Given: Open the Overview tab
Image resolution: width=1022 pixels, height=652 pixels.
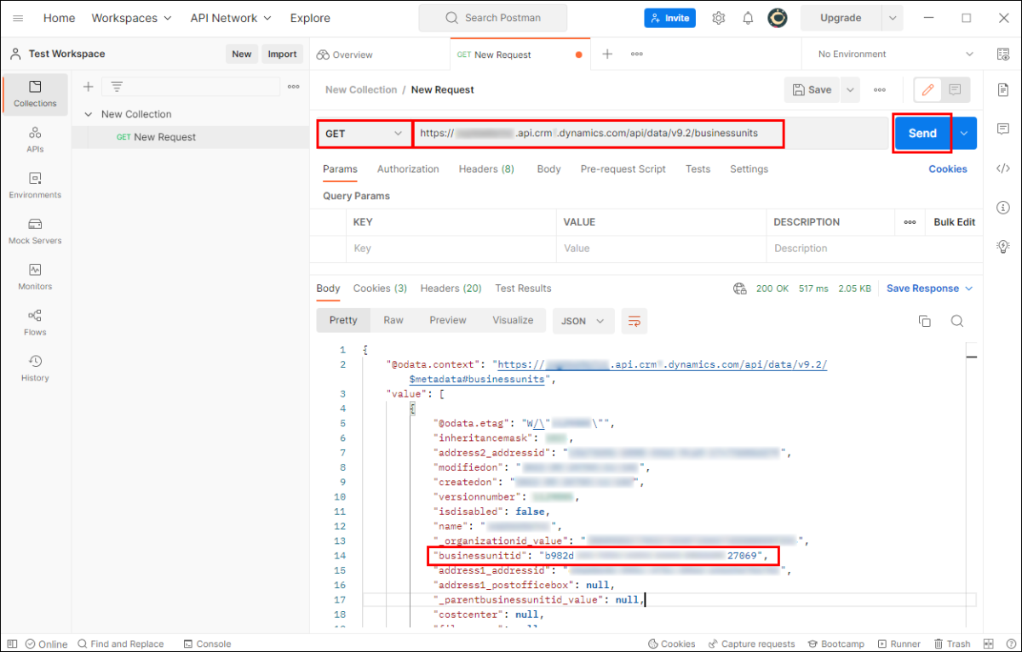Looking at the screenshot, I should tap(344, 54).
